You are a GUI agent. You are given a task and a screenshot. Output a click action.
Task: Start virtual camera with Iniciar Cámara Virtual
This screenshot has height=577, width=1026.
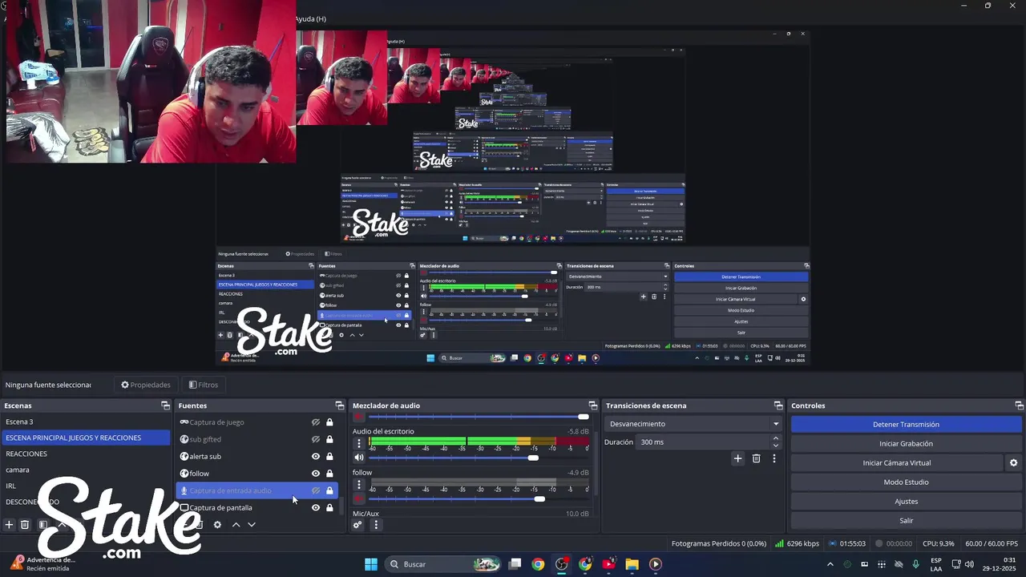click(x=897, y=463)
